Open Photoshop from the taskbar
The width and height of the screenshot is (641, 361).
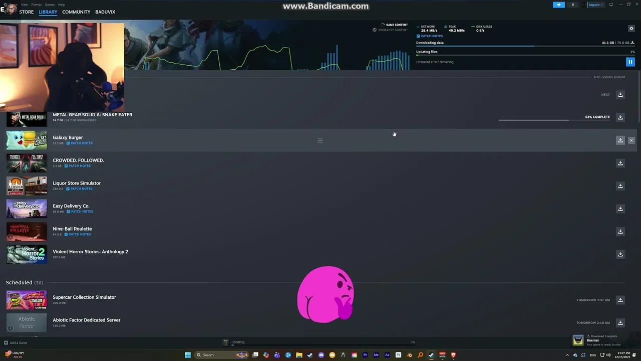click(x=398, y=355)
